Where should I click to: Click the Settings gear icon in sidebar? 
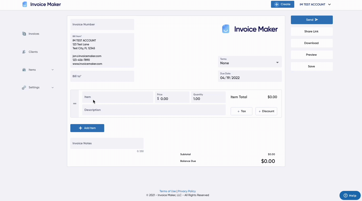click(x=24, y=88)
